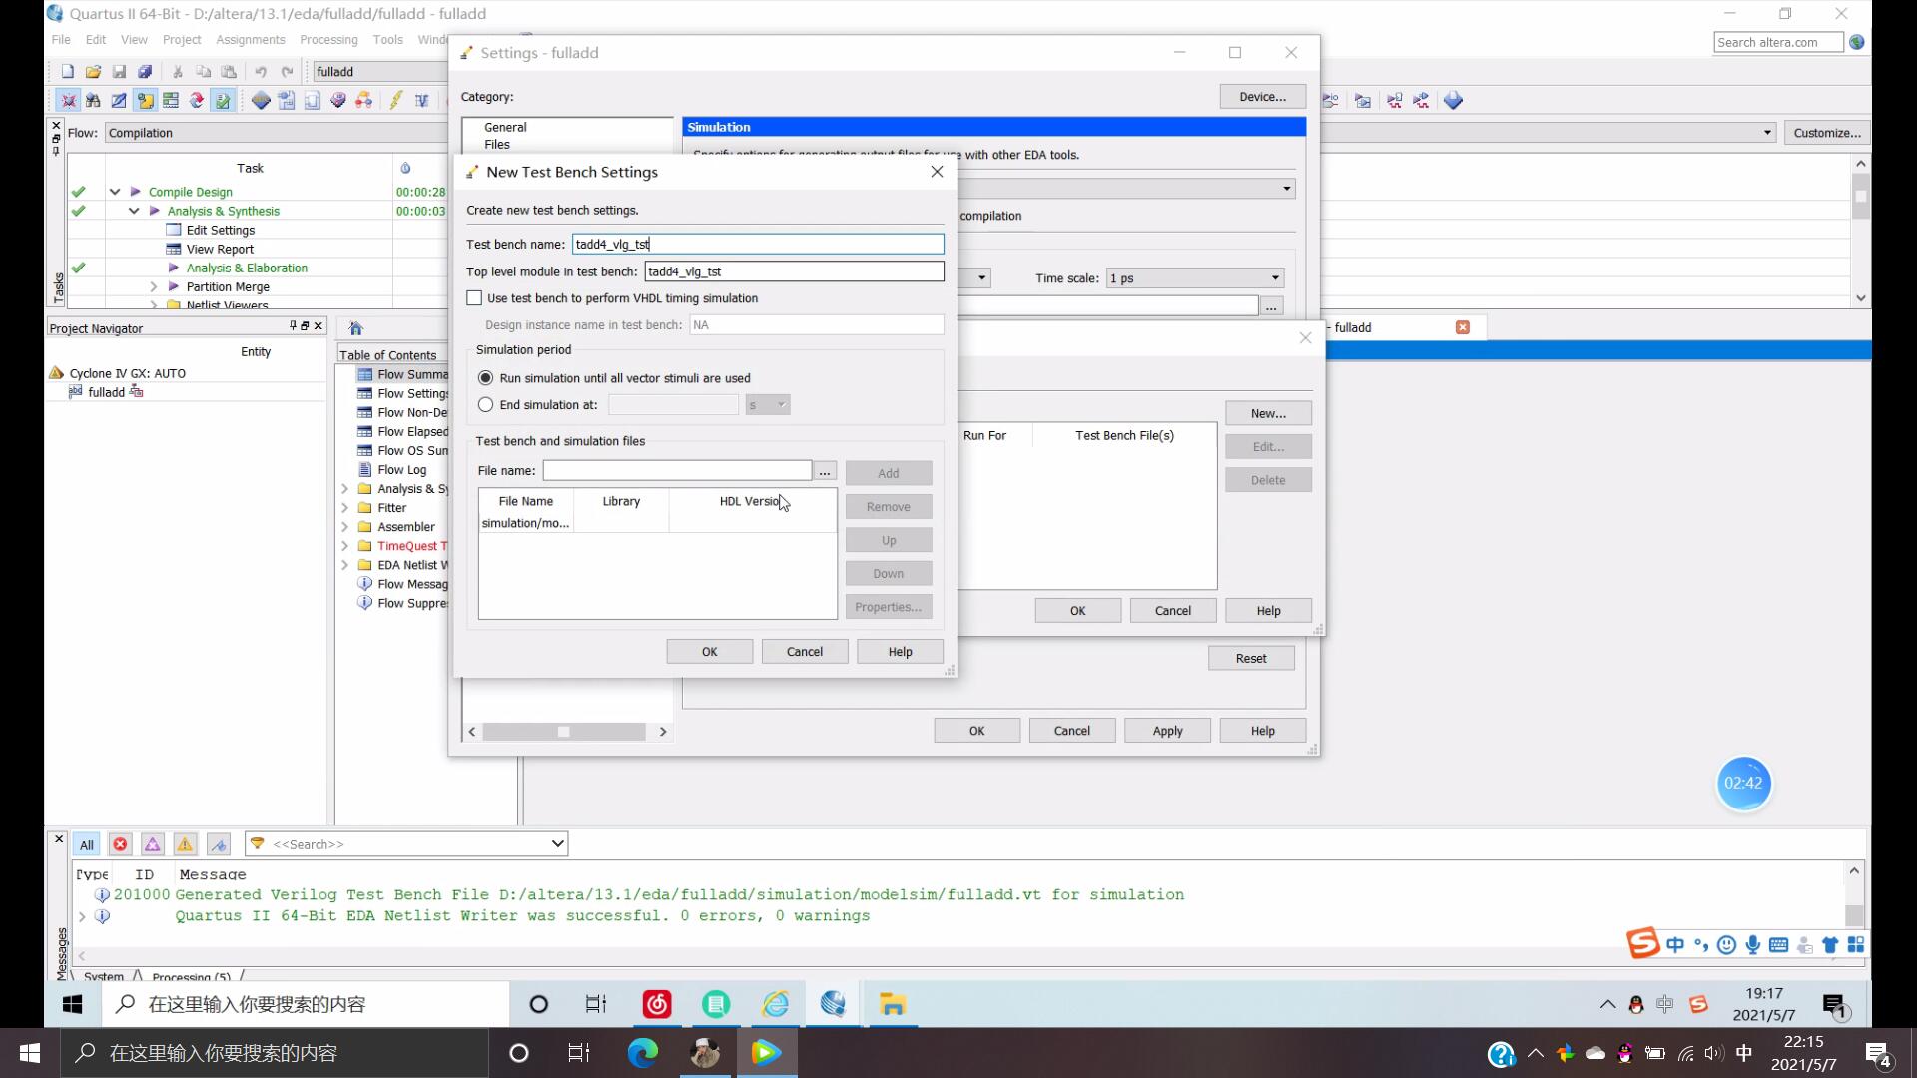Click Add button for simulation file
Viewport: 1917px width, 1078px height.
pos(890,472)
